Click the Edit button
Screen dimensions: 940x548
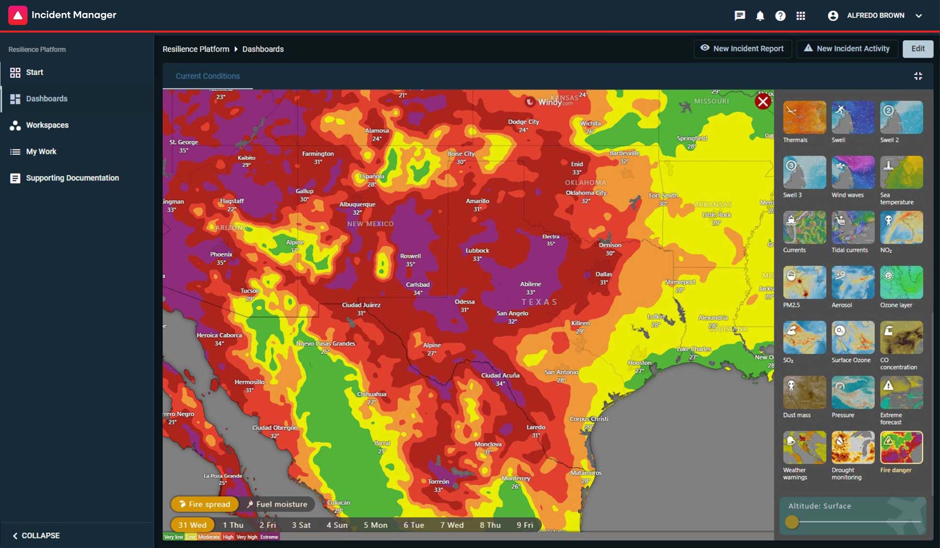point(918,49)
